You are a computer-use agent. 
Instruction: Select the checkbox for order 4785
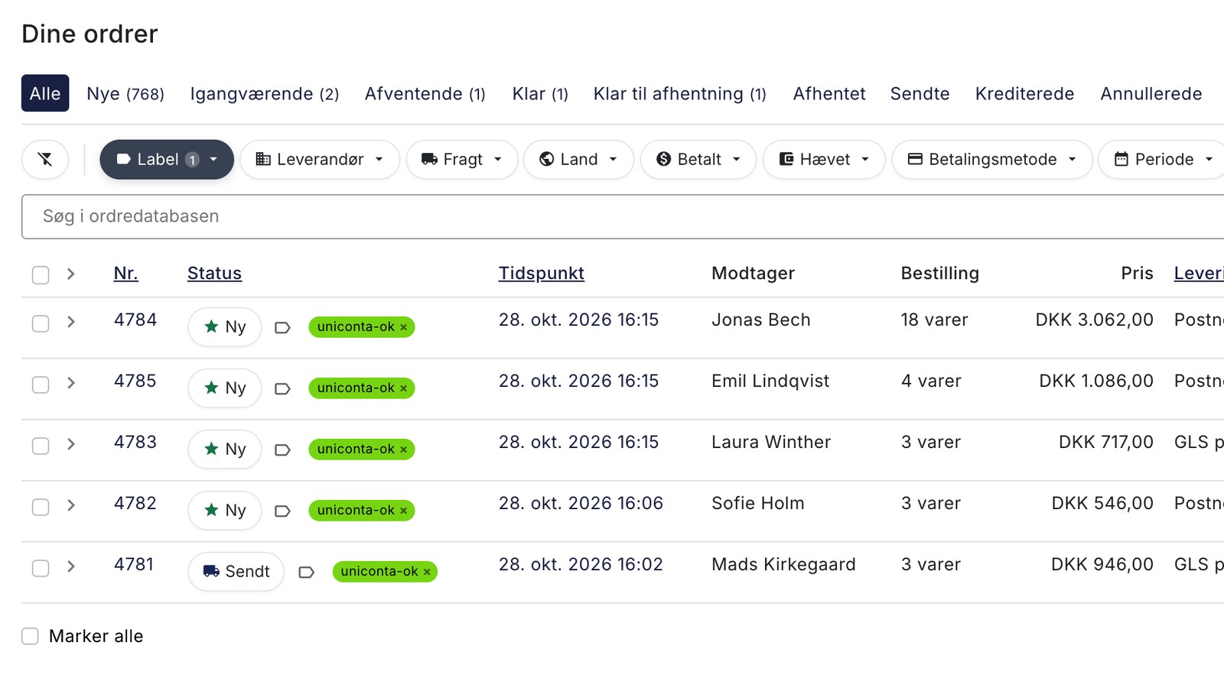[41, 385]
